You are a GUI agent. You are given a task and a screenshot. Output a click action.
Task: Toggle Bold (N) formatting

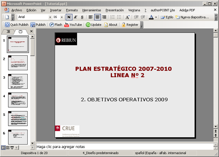pyautogui.click(x=69, y=17)
